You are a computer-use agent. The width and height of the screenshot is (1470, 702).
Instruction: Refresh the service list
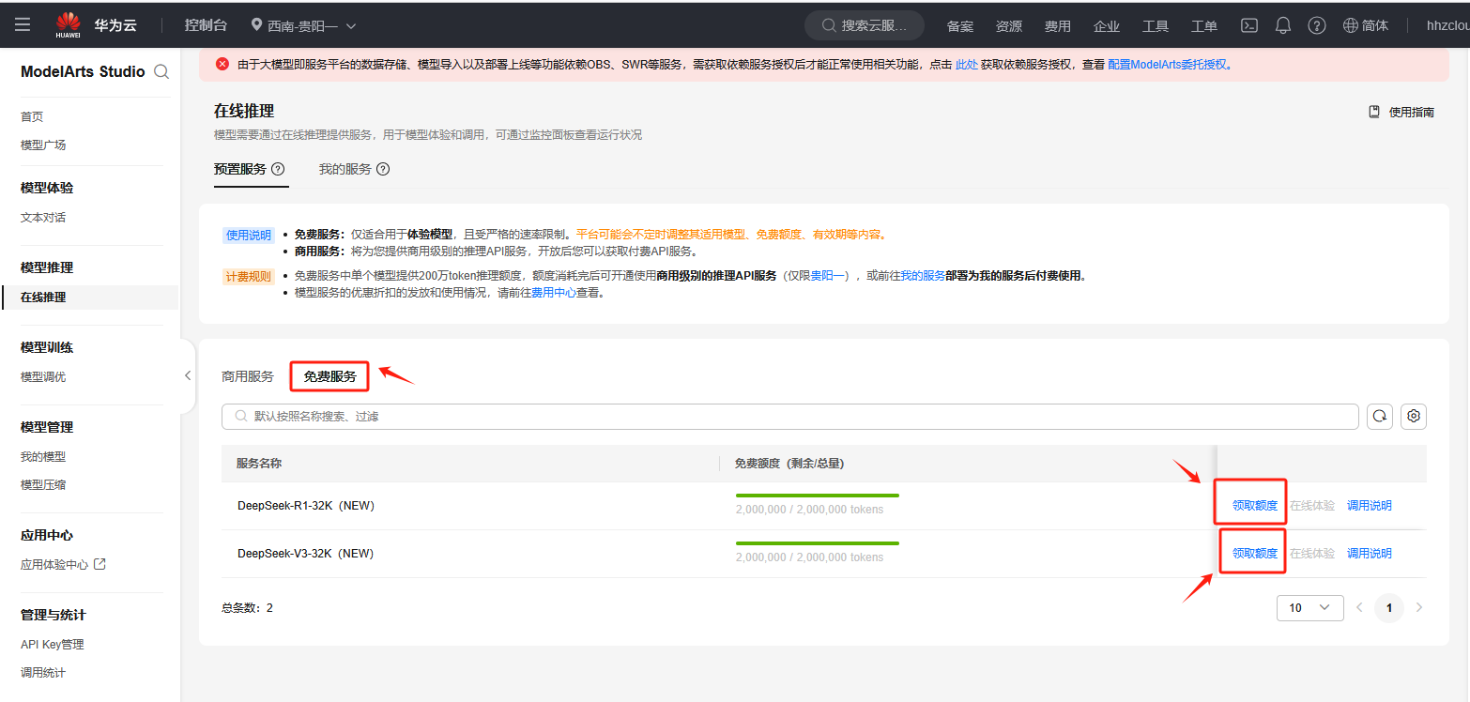click(x=1379, y=416)
